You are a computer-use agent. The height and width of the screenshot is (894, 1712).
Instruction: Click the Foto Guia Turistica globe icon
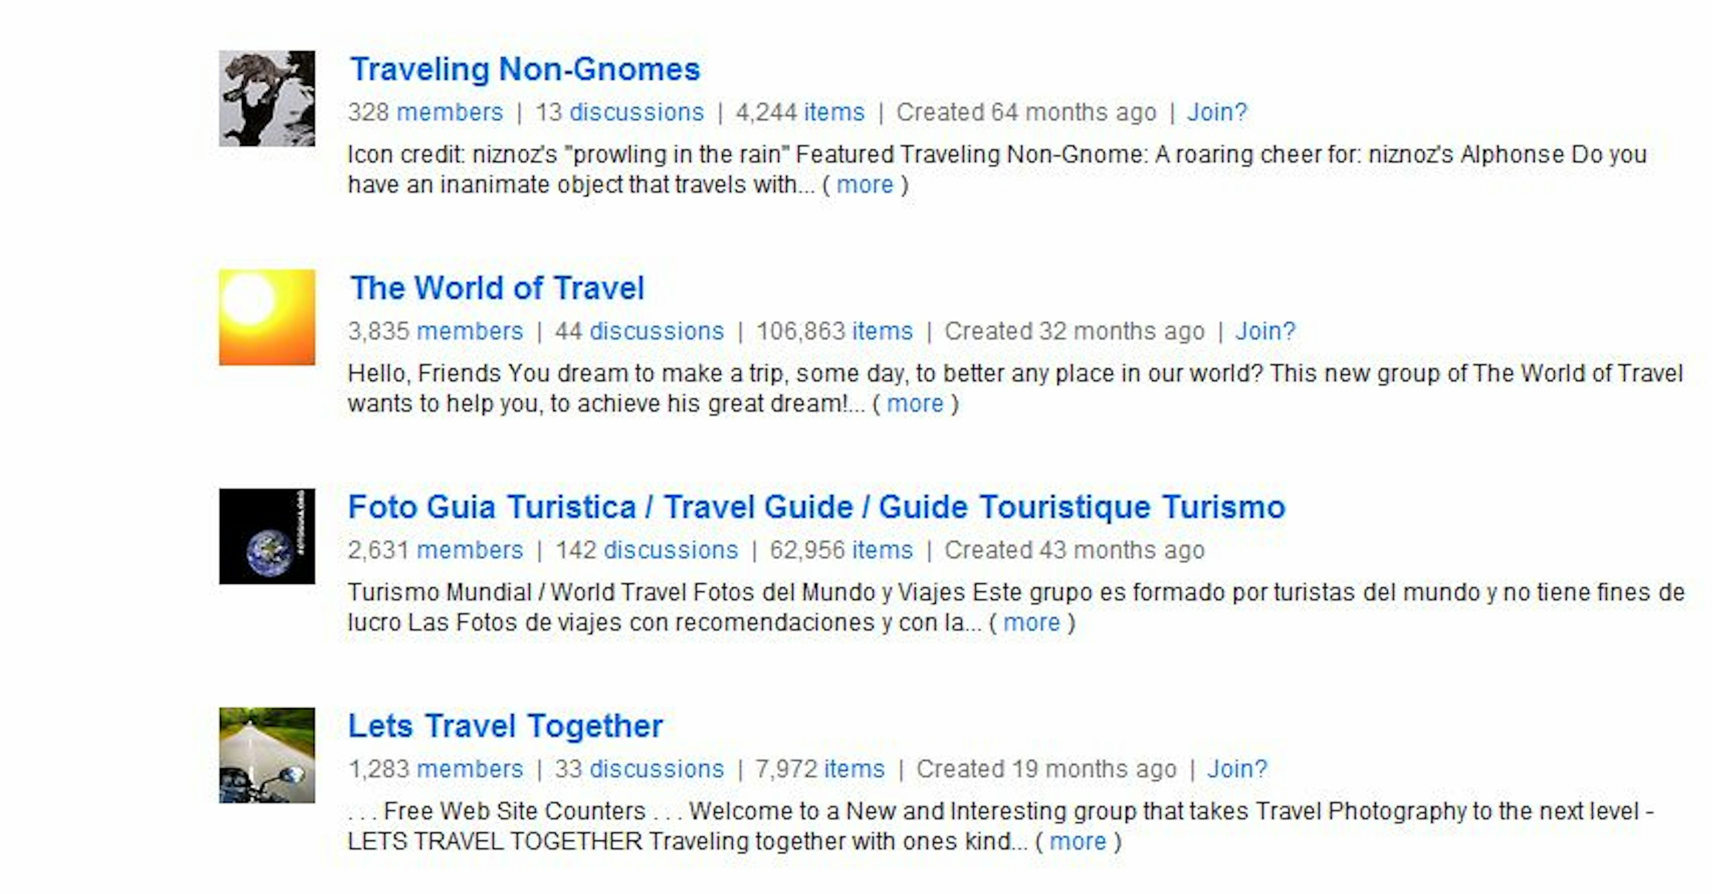267,536
